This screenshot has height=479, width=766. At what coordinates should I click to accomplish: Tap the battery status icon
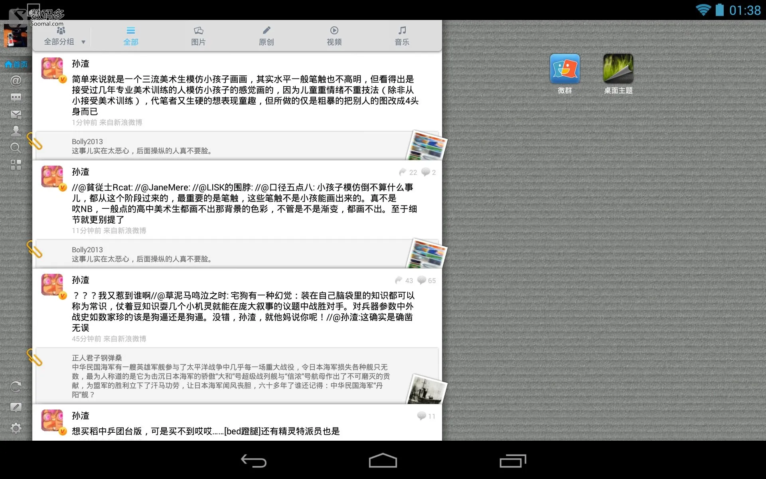click(720, 10)
